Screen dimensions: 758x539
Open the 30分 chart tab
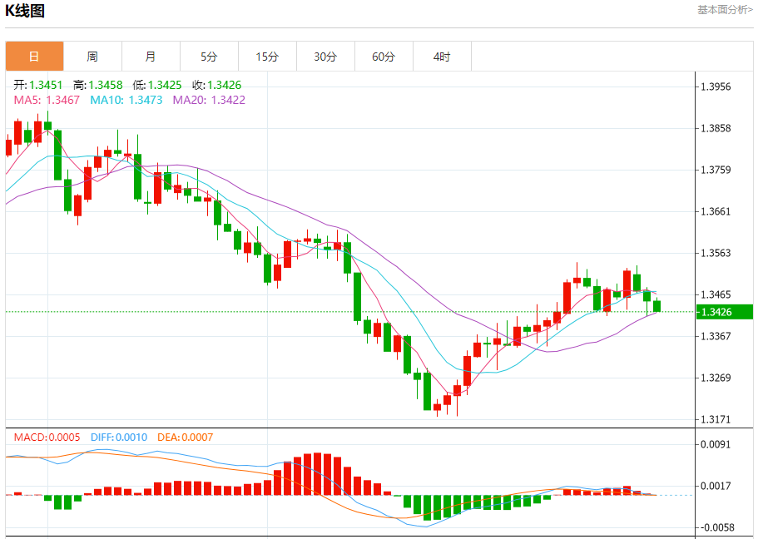tap(325, 57)
